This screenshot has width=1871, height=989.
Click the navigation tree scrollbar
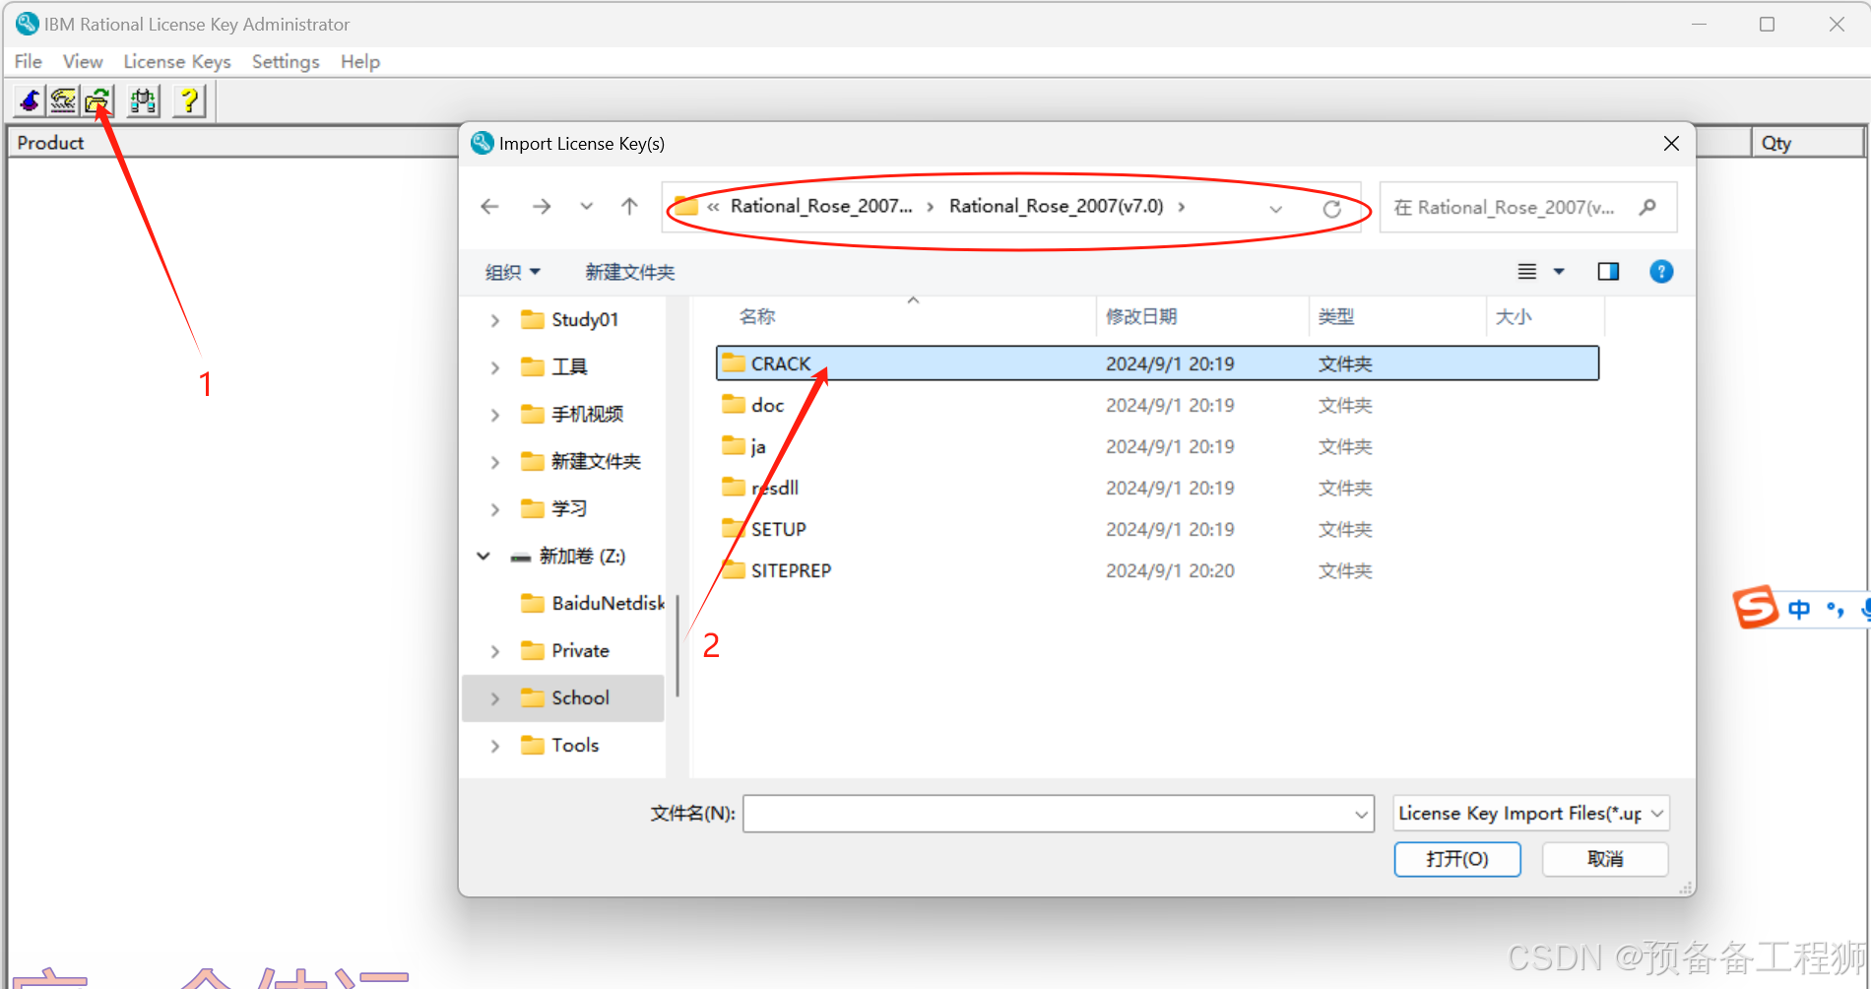coord(677,645)
